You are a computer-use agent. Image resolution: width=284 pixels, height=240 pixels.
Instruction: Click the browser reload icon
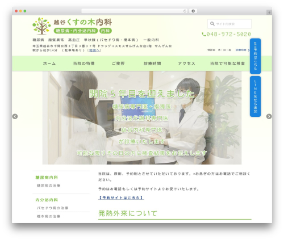[185, 11]
